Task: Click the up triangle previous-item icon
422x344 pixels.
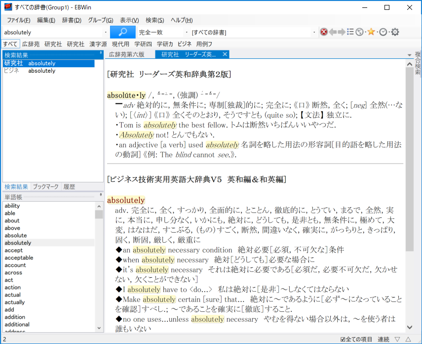Action: pos(408,339)
